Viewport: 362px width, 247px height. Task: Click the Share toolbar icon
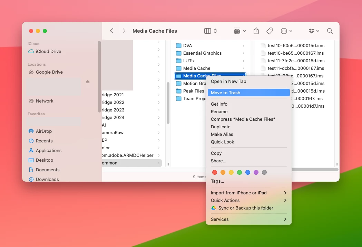point(256,31)
